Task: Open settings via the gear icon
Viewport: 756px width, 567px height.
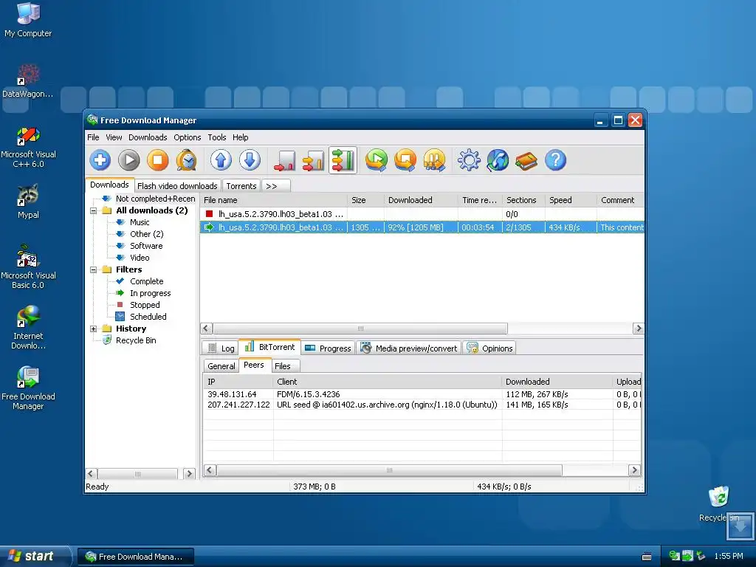Action: click(469, 160)
